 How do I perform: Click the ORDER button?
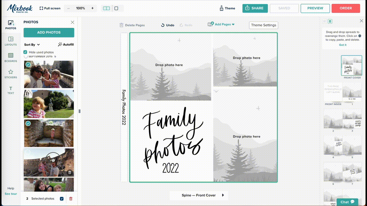346,8
